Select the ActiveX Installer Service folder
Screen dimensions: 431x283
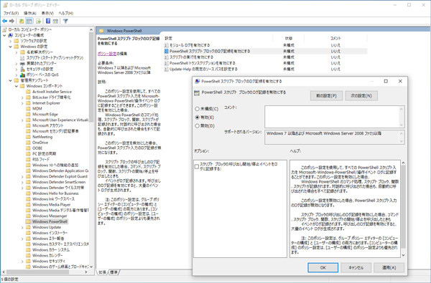pos(49,92)
